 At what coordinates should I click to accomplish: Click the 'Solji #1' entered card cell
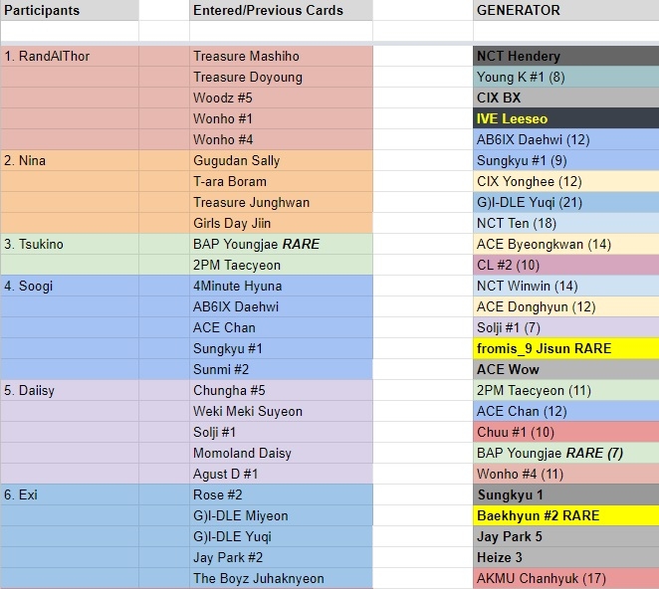281,432
